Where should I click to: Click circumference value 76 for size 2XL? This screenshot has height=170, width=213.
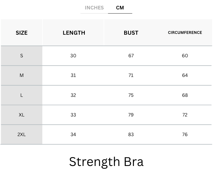click(x=185, y=134)
